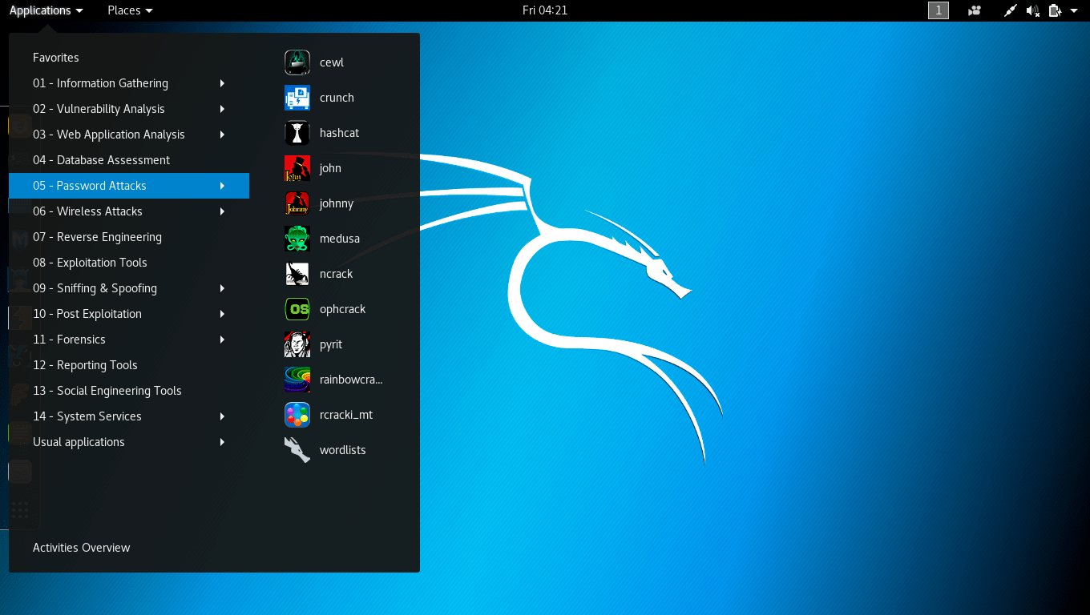Expand 03 - Web Application Analysis arrow

[x=222, y=135]
